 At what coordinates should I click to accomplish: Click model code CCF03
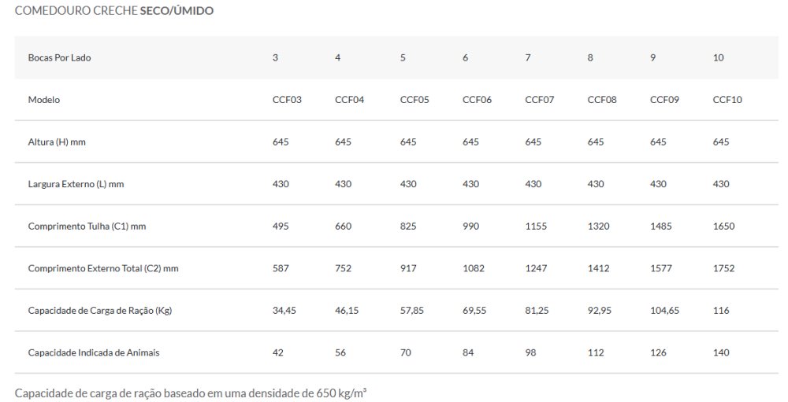coord(287,100)
